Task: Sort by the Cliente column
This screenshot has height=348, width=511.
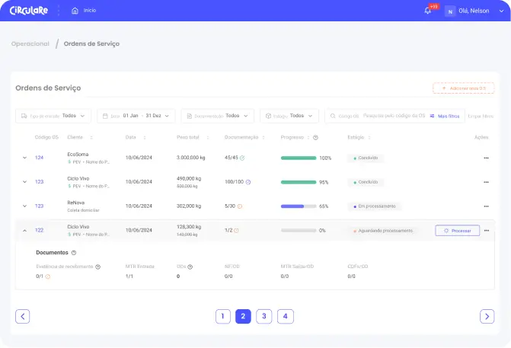Action: pos(91,138)
